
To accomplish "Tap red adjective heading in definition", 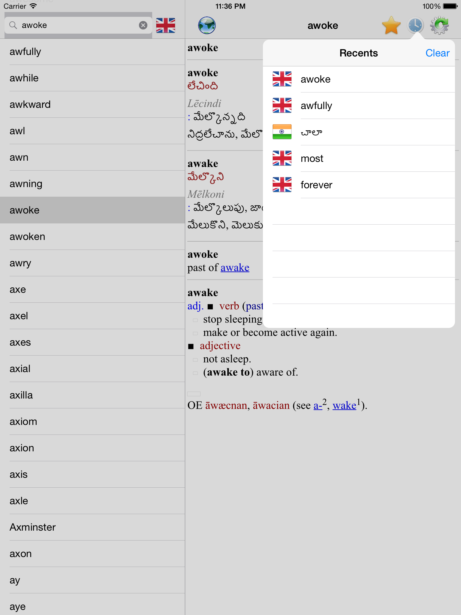I will coord(220,346).
